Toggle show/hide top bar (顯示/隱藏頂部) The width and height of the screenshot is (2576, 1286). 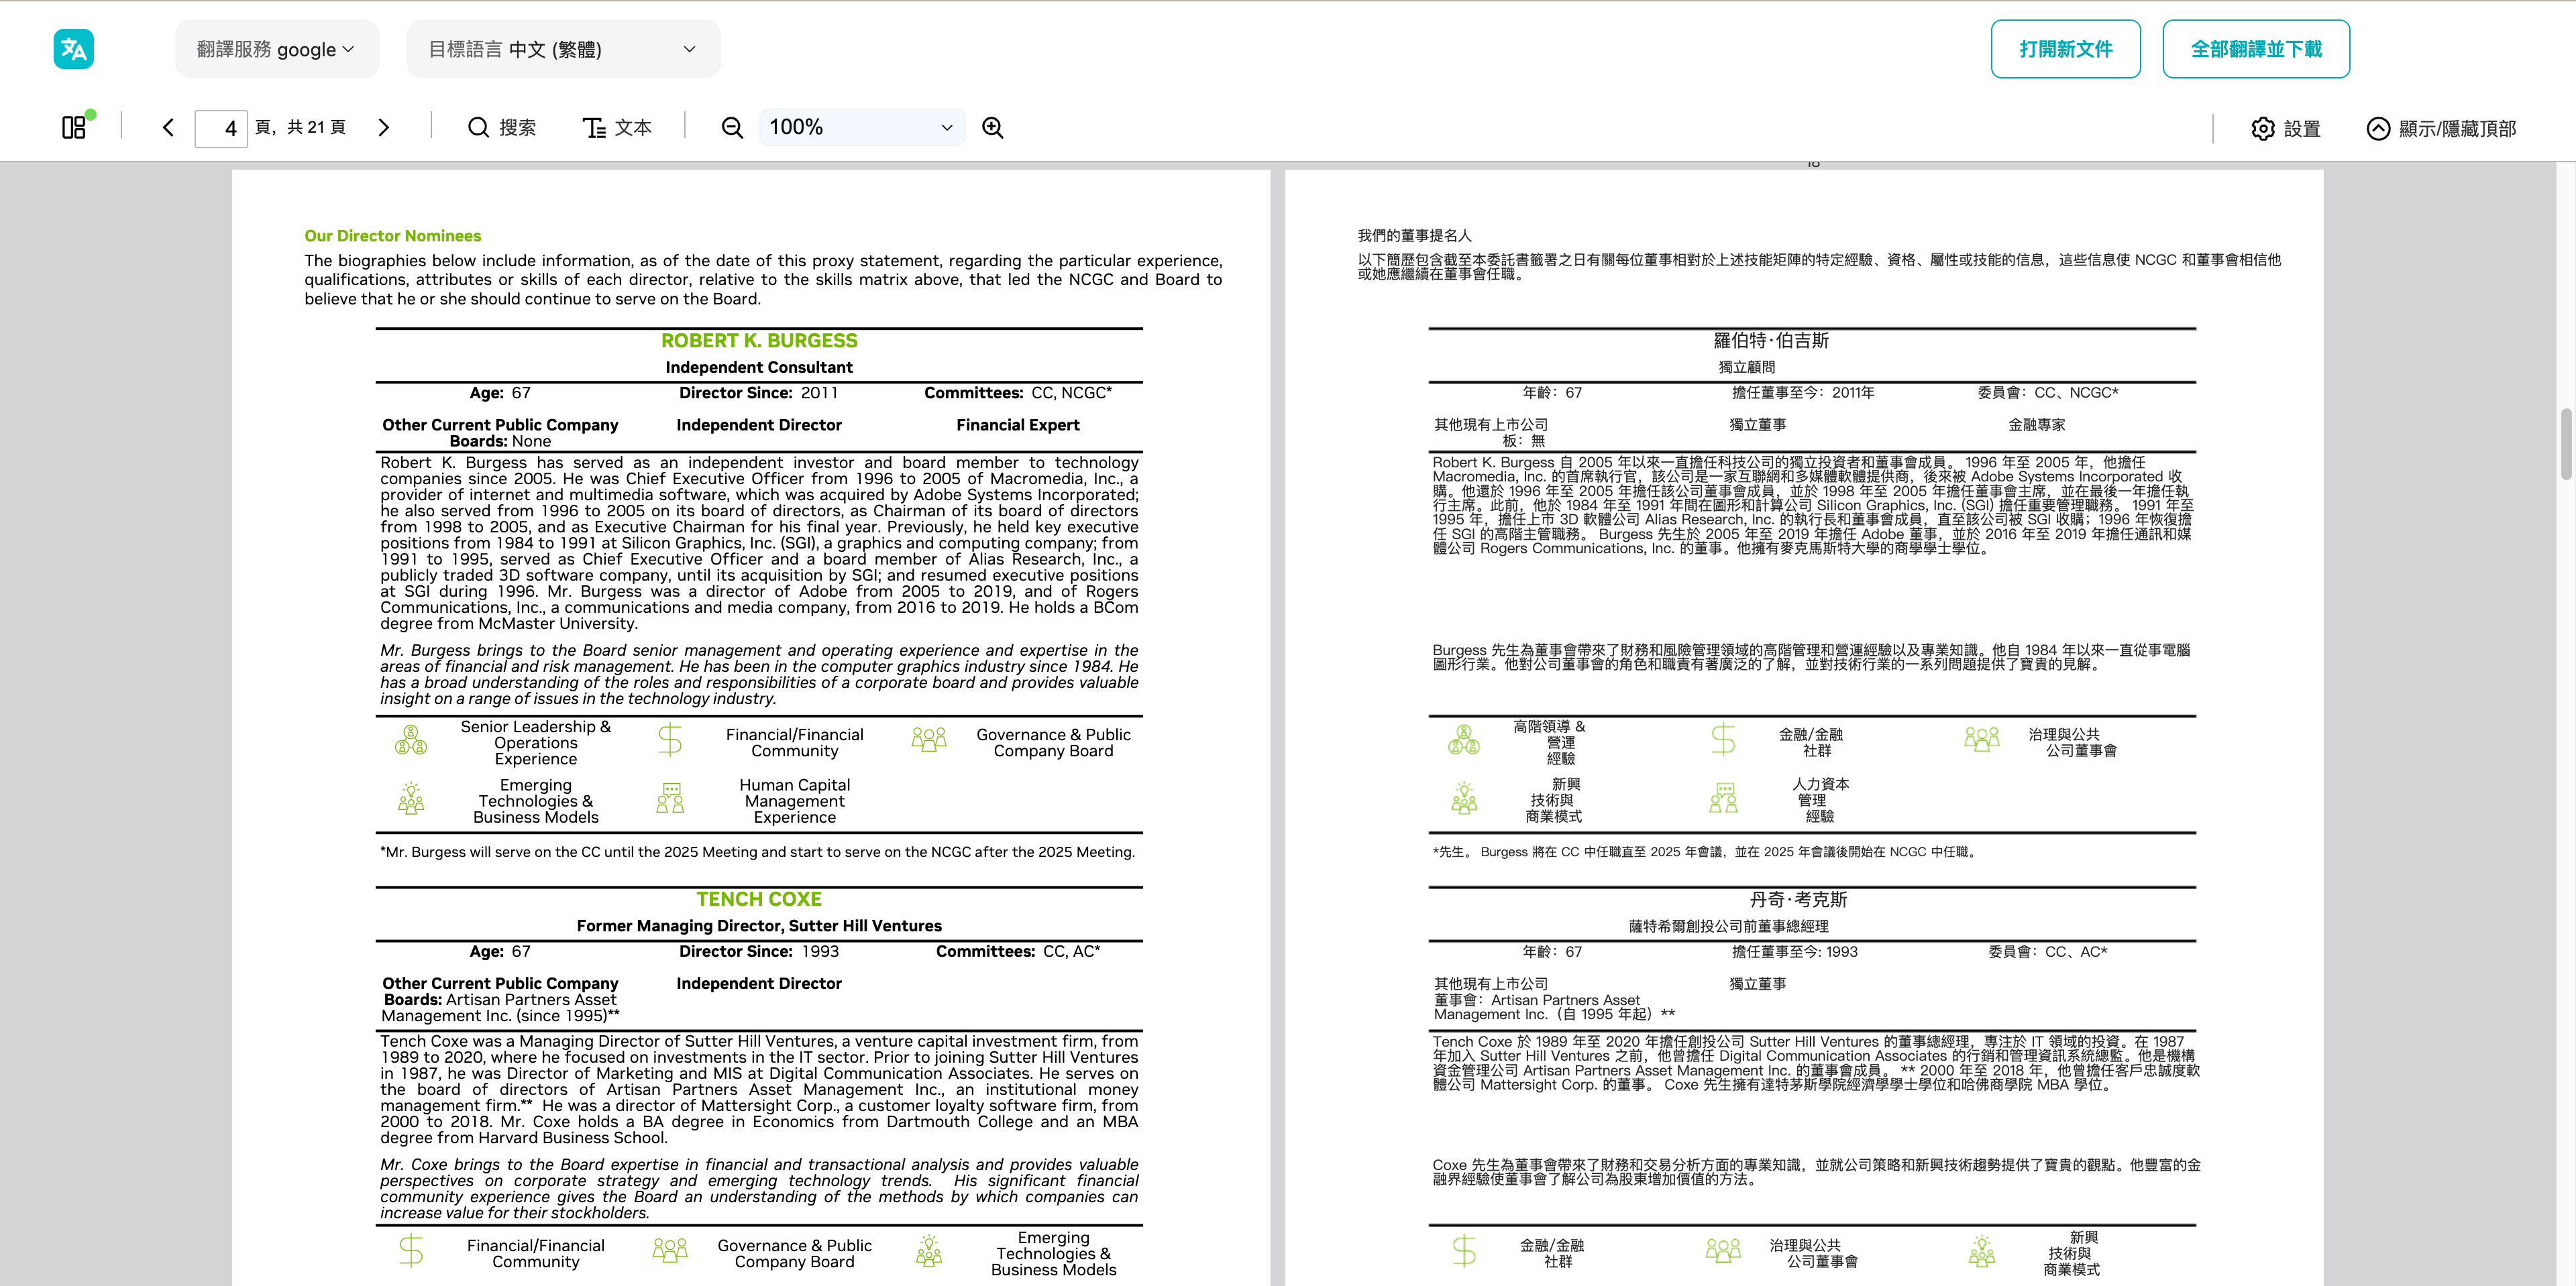[x=2441, y=129]
